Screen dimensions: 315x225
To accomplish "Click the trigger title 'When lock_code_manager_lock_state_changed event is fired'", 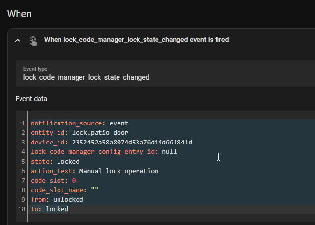I will pyautogui.click(x=137, y=40).
